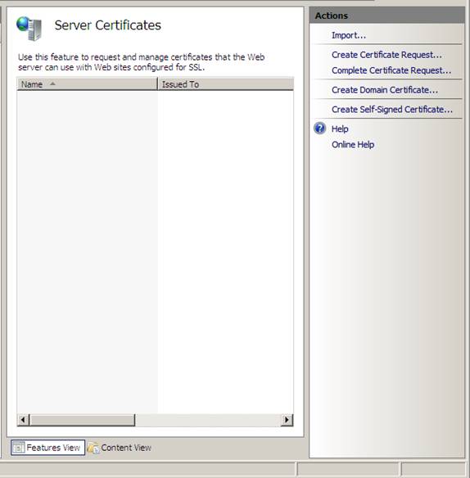Click the blue Help question mark icon
The image size is (470, 478).
point(319,129)
